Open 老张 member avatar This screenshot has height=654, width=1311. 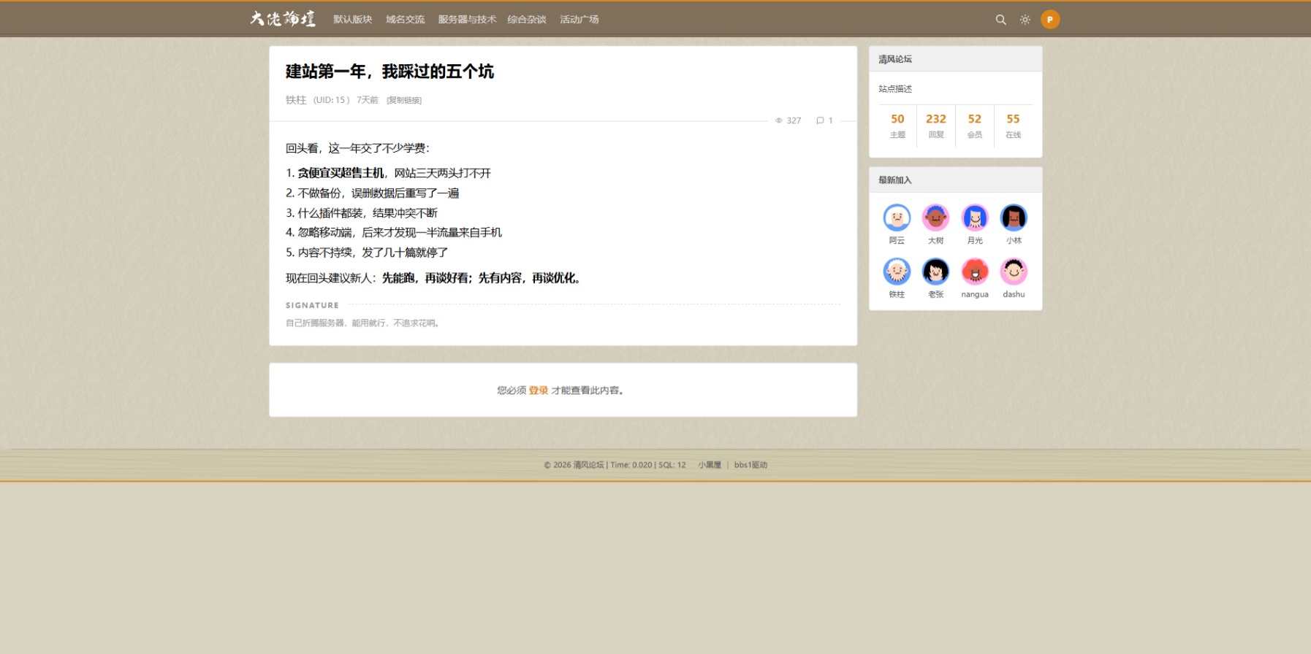(x=935, y=272)
